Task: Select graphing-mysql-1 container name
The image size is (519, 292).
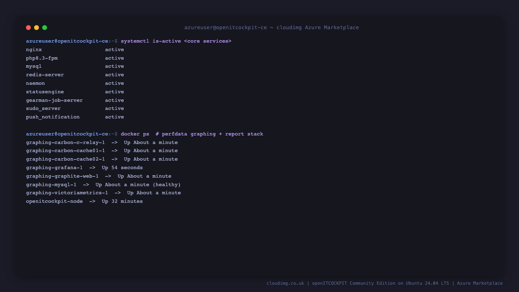Action: pyautogui.click(x=51, y=185)
